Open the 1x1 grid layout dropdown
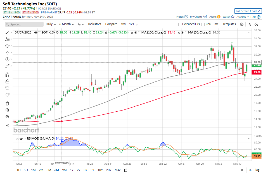Viewport: 268px width, 175px height. (x=133, y=24)
